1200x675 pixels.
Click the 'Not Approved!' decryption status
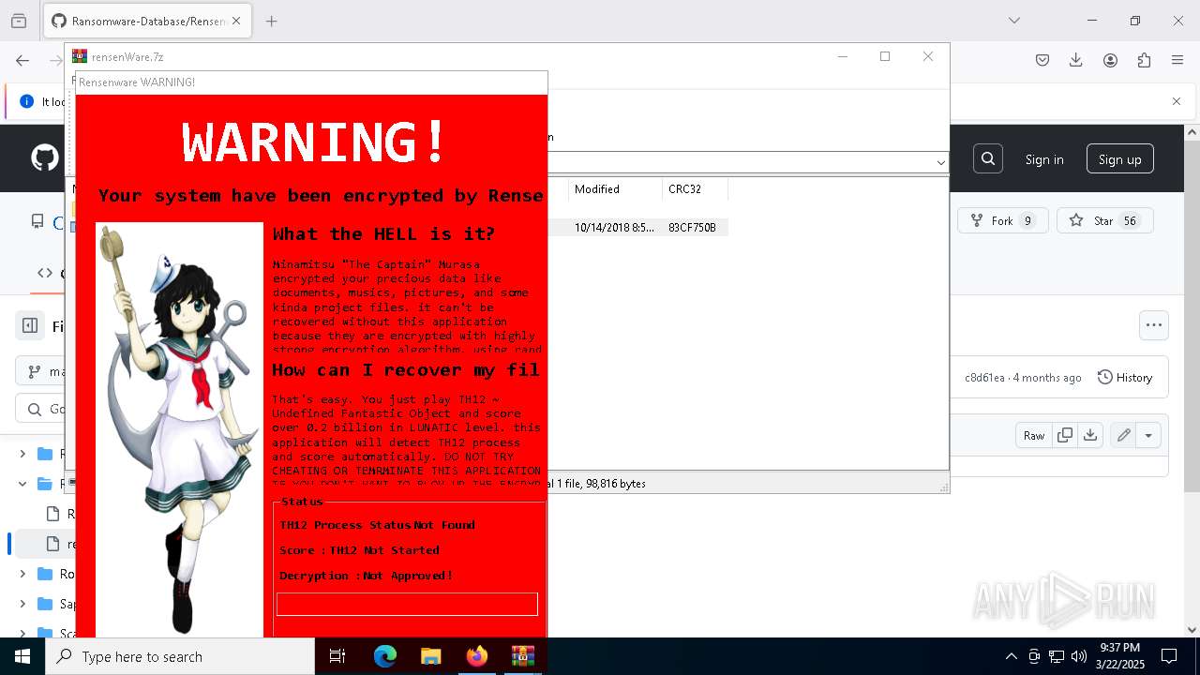(x=408, y=576)
